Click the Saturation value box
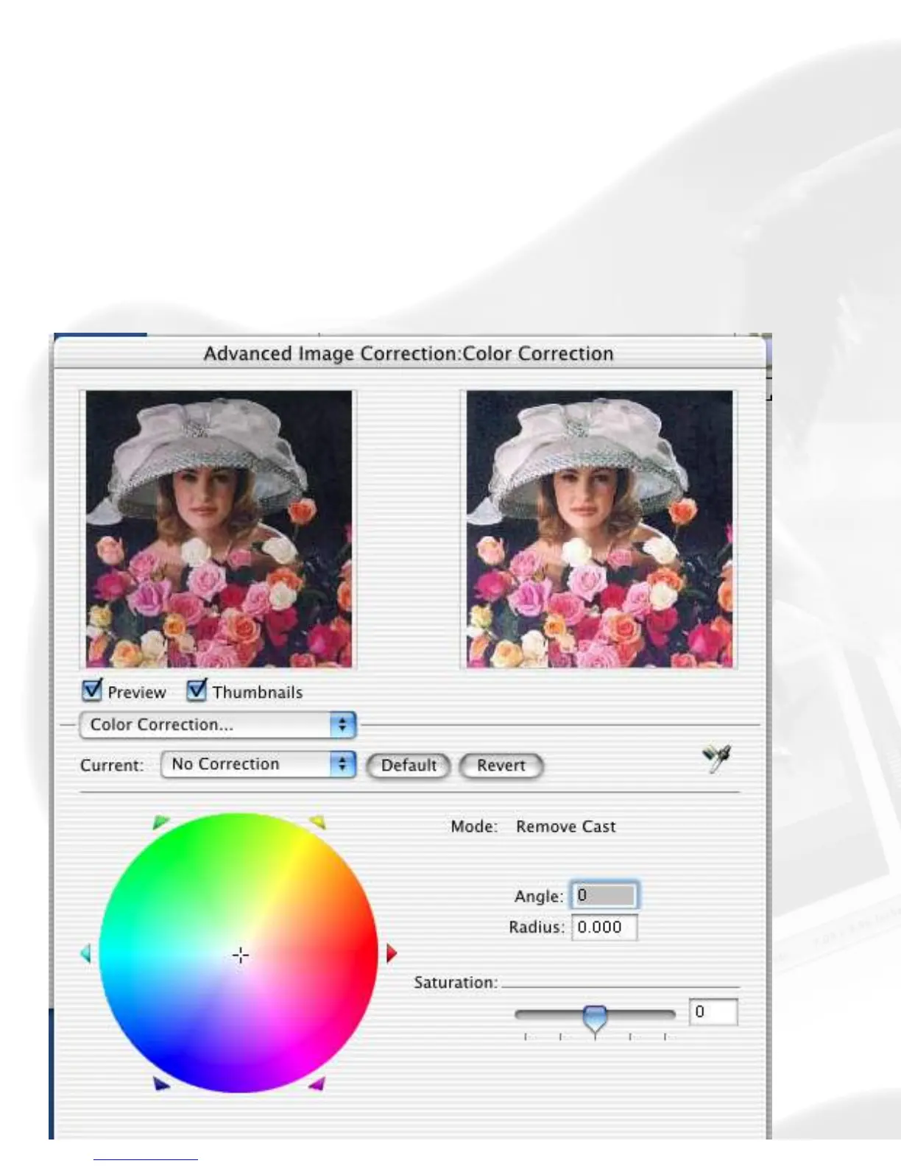This screenshot has height=1166, width=901. point(713,1011)
